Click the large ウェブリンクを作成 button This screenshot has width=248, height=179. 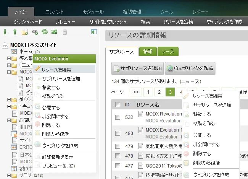pos(190,68)
